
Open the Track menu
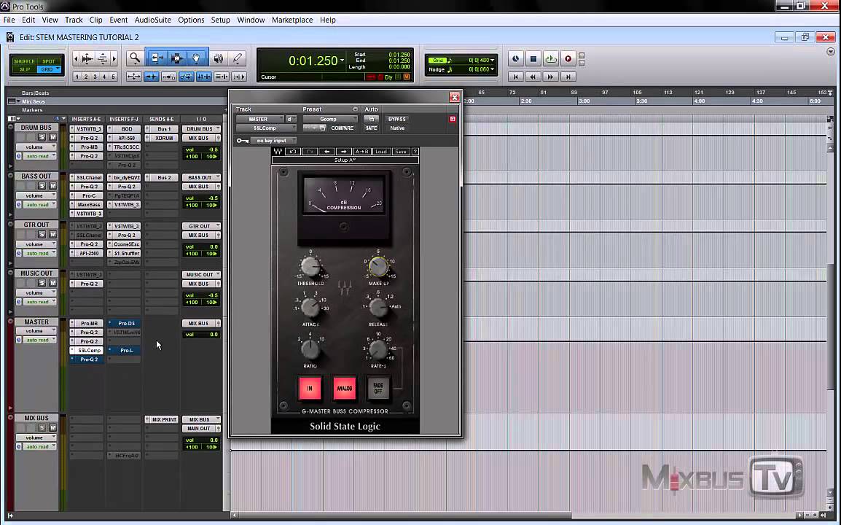coord(74,20)
